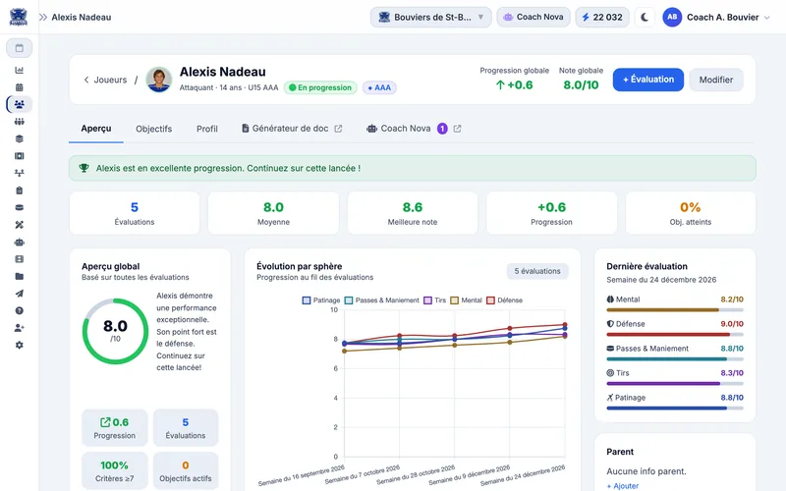
Task: Open the Coach A. Bouvier account menu
Action: [716, 17]
